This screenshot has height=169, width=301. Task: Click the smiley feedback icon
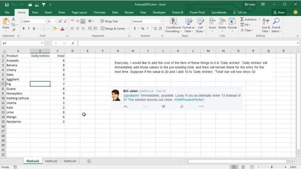coord(296,12)
